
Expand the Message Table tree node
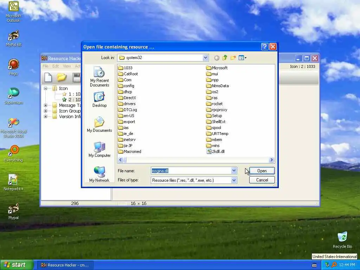click(x=45, y=105)
